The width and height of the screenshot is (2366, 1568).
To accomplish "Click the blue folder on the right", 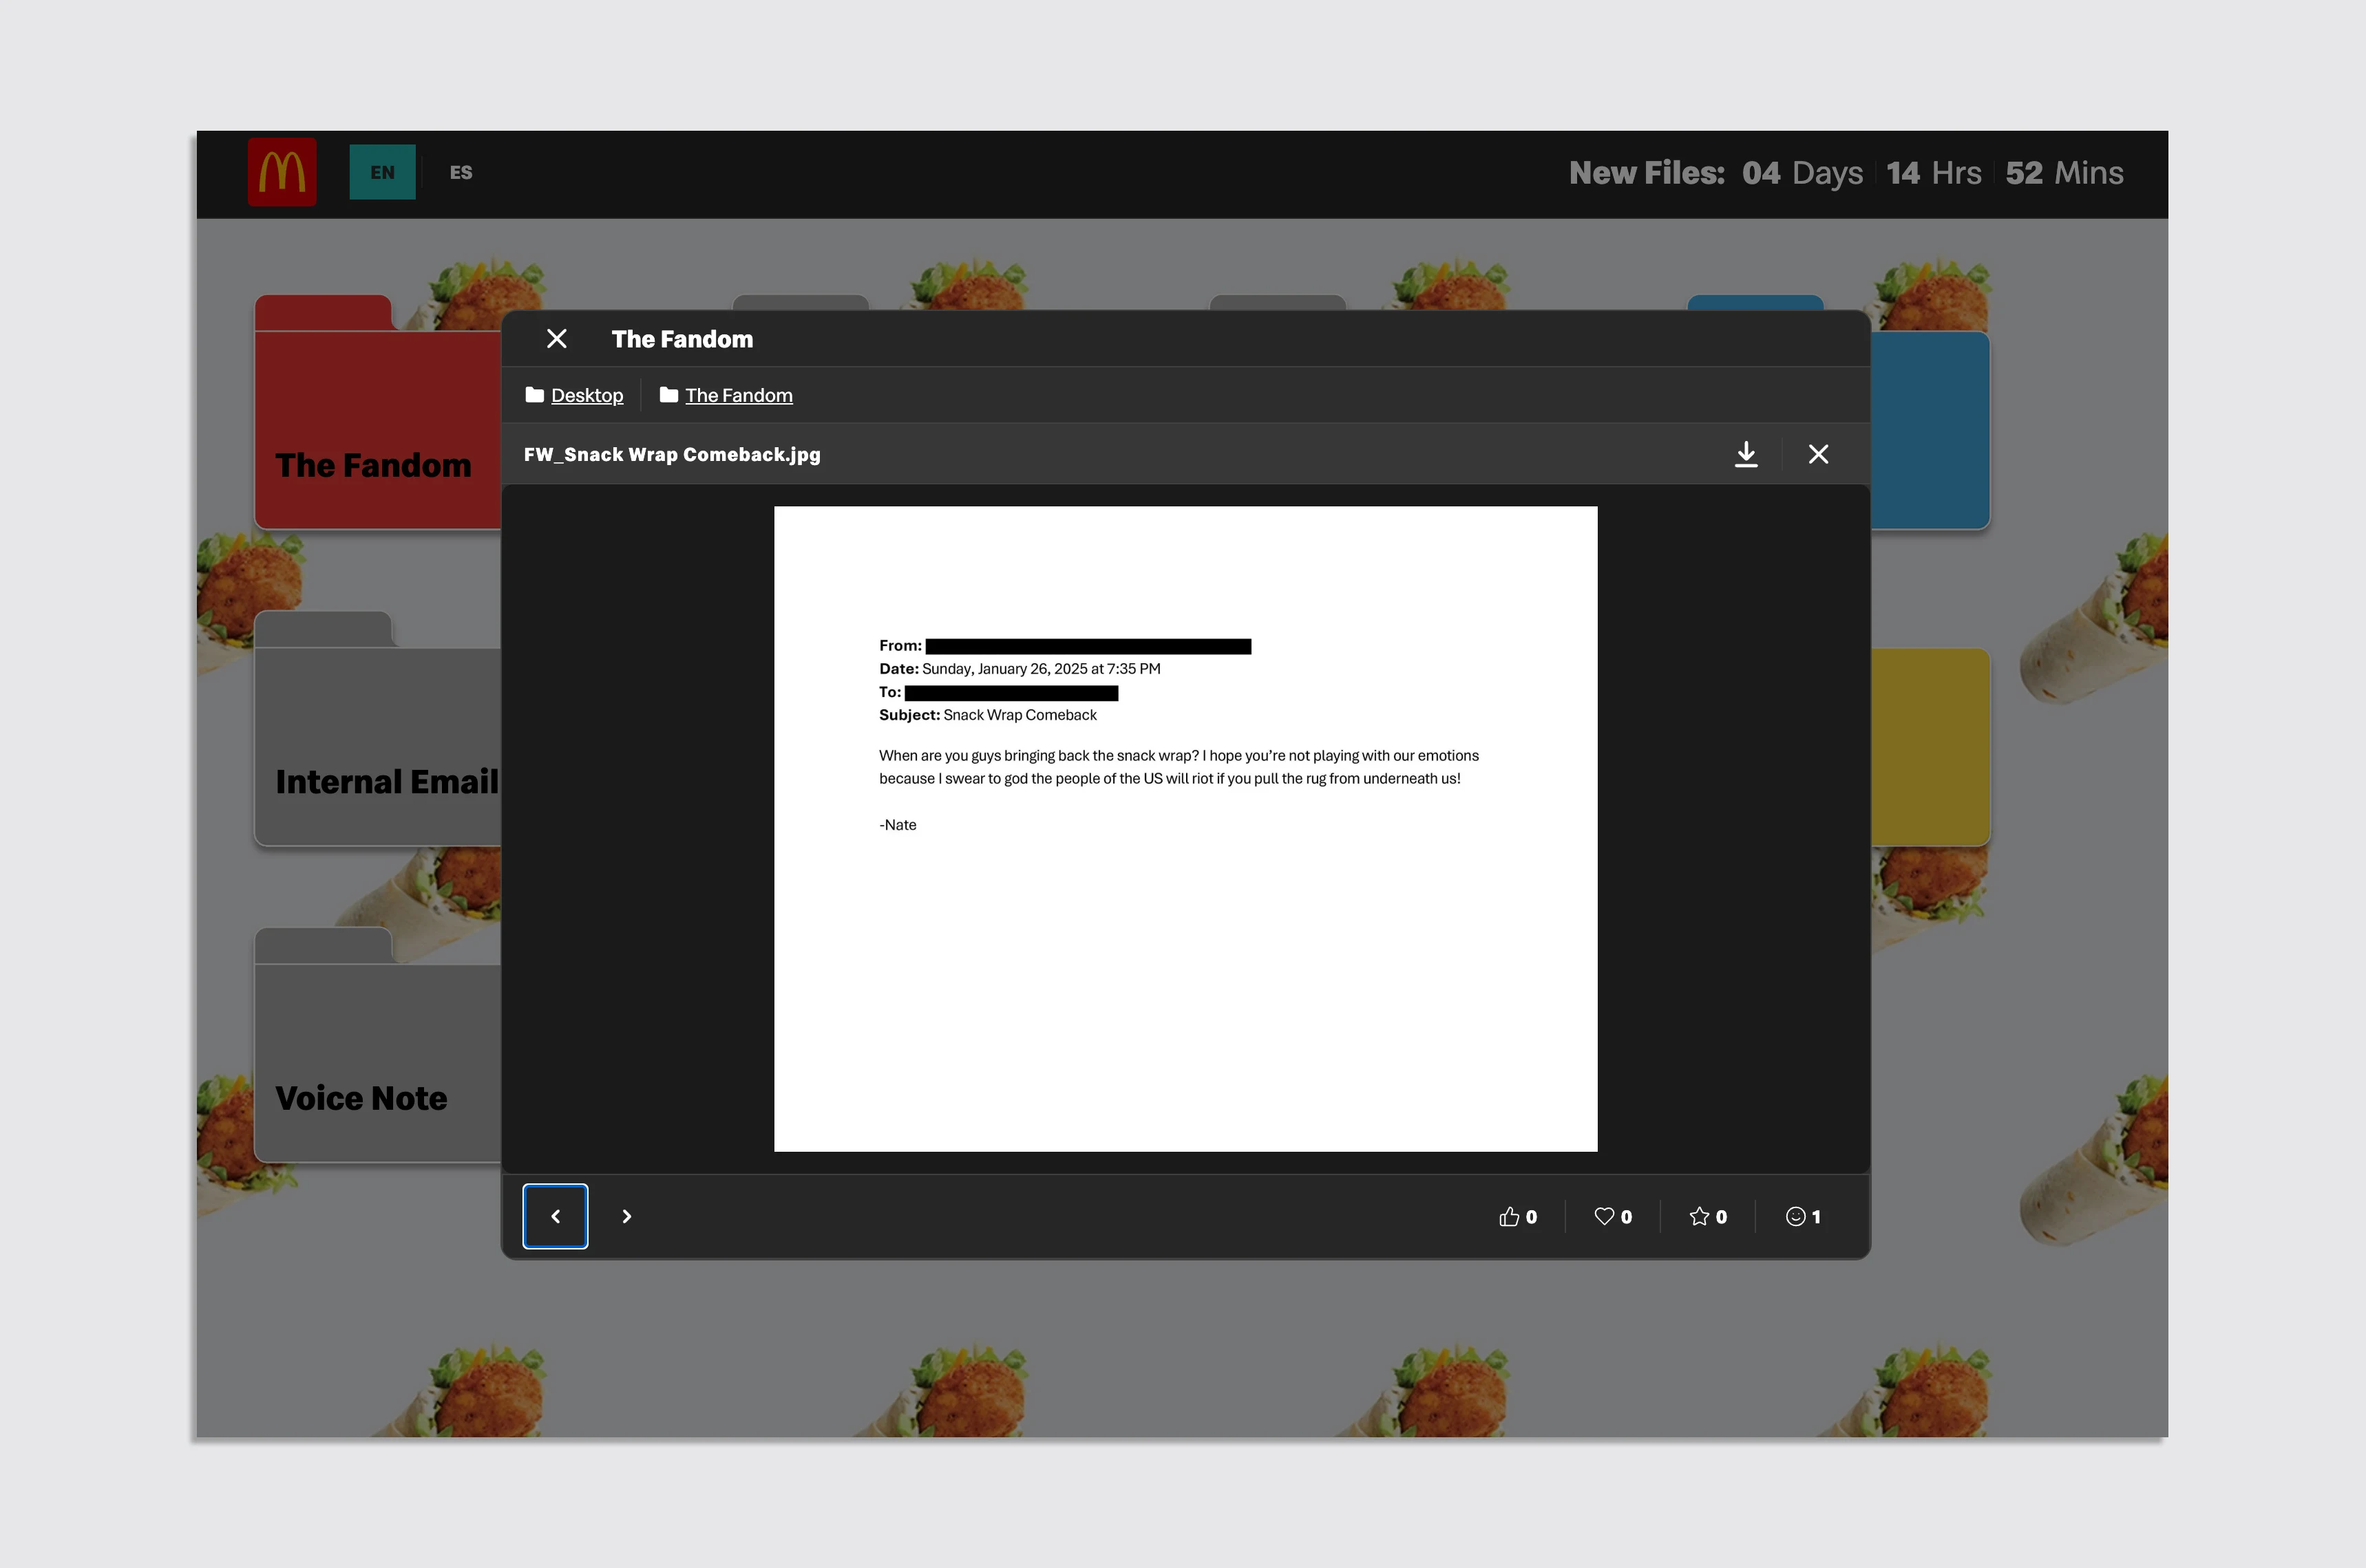I will pyautogui.click(x=1930, y=430).
